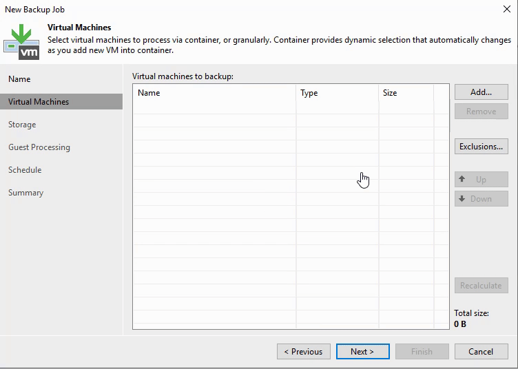Cancel the backup job wizard
This screenshot has height=369, width=518.
[481, 352]
